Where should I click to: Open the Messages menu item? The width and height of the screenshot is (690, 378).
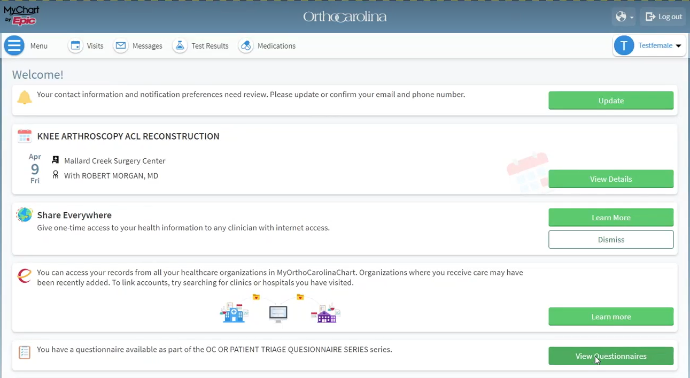138,46
